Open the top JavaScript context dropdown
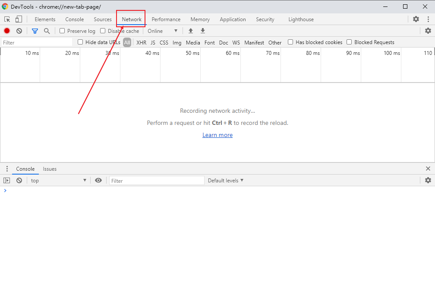Viewport: 435px width, 296px height. [58, 181]
